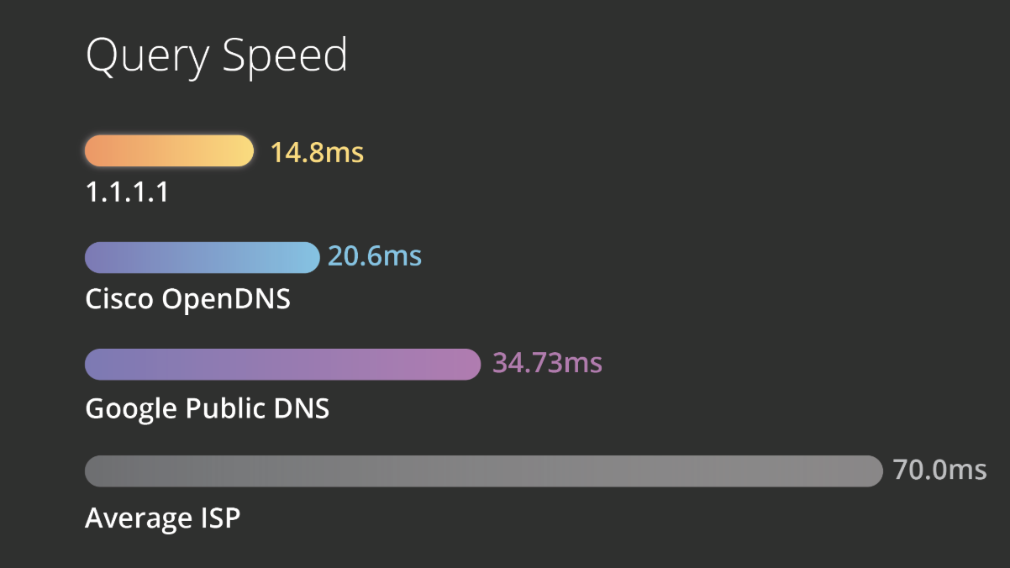This screenshot has width=1010, height=568.
Task: Click the word Query in the heading
Action: [x=148, y=58]
